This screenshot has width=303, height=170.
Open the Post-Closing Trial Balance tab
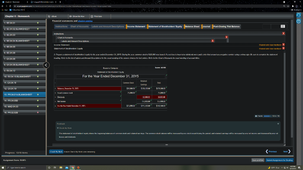pos(226,27)
